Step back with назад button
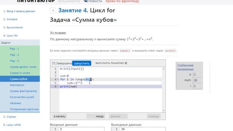The width and height of the screenshot is (233, 131). coord(96,116)
